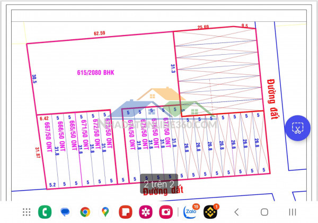The image size is (318, 223).
Task: Open Recents navigation button
Action: click(x=293, y=212)
